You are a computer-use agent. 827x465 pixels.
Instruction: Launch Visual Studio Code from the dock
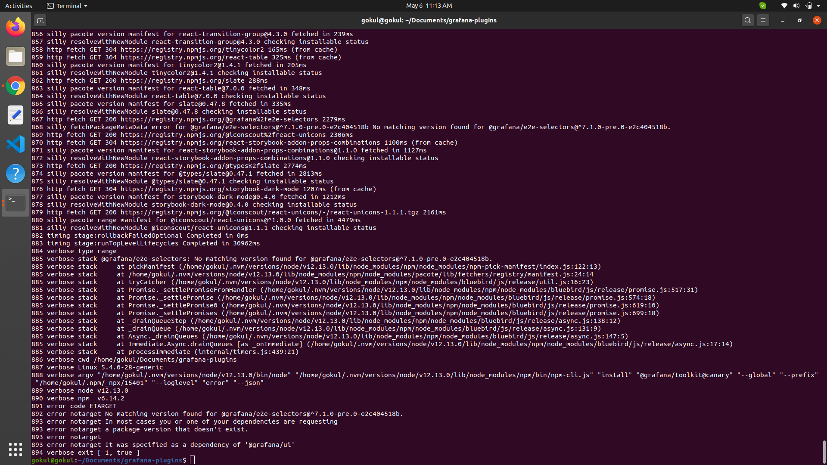(15, 144)
